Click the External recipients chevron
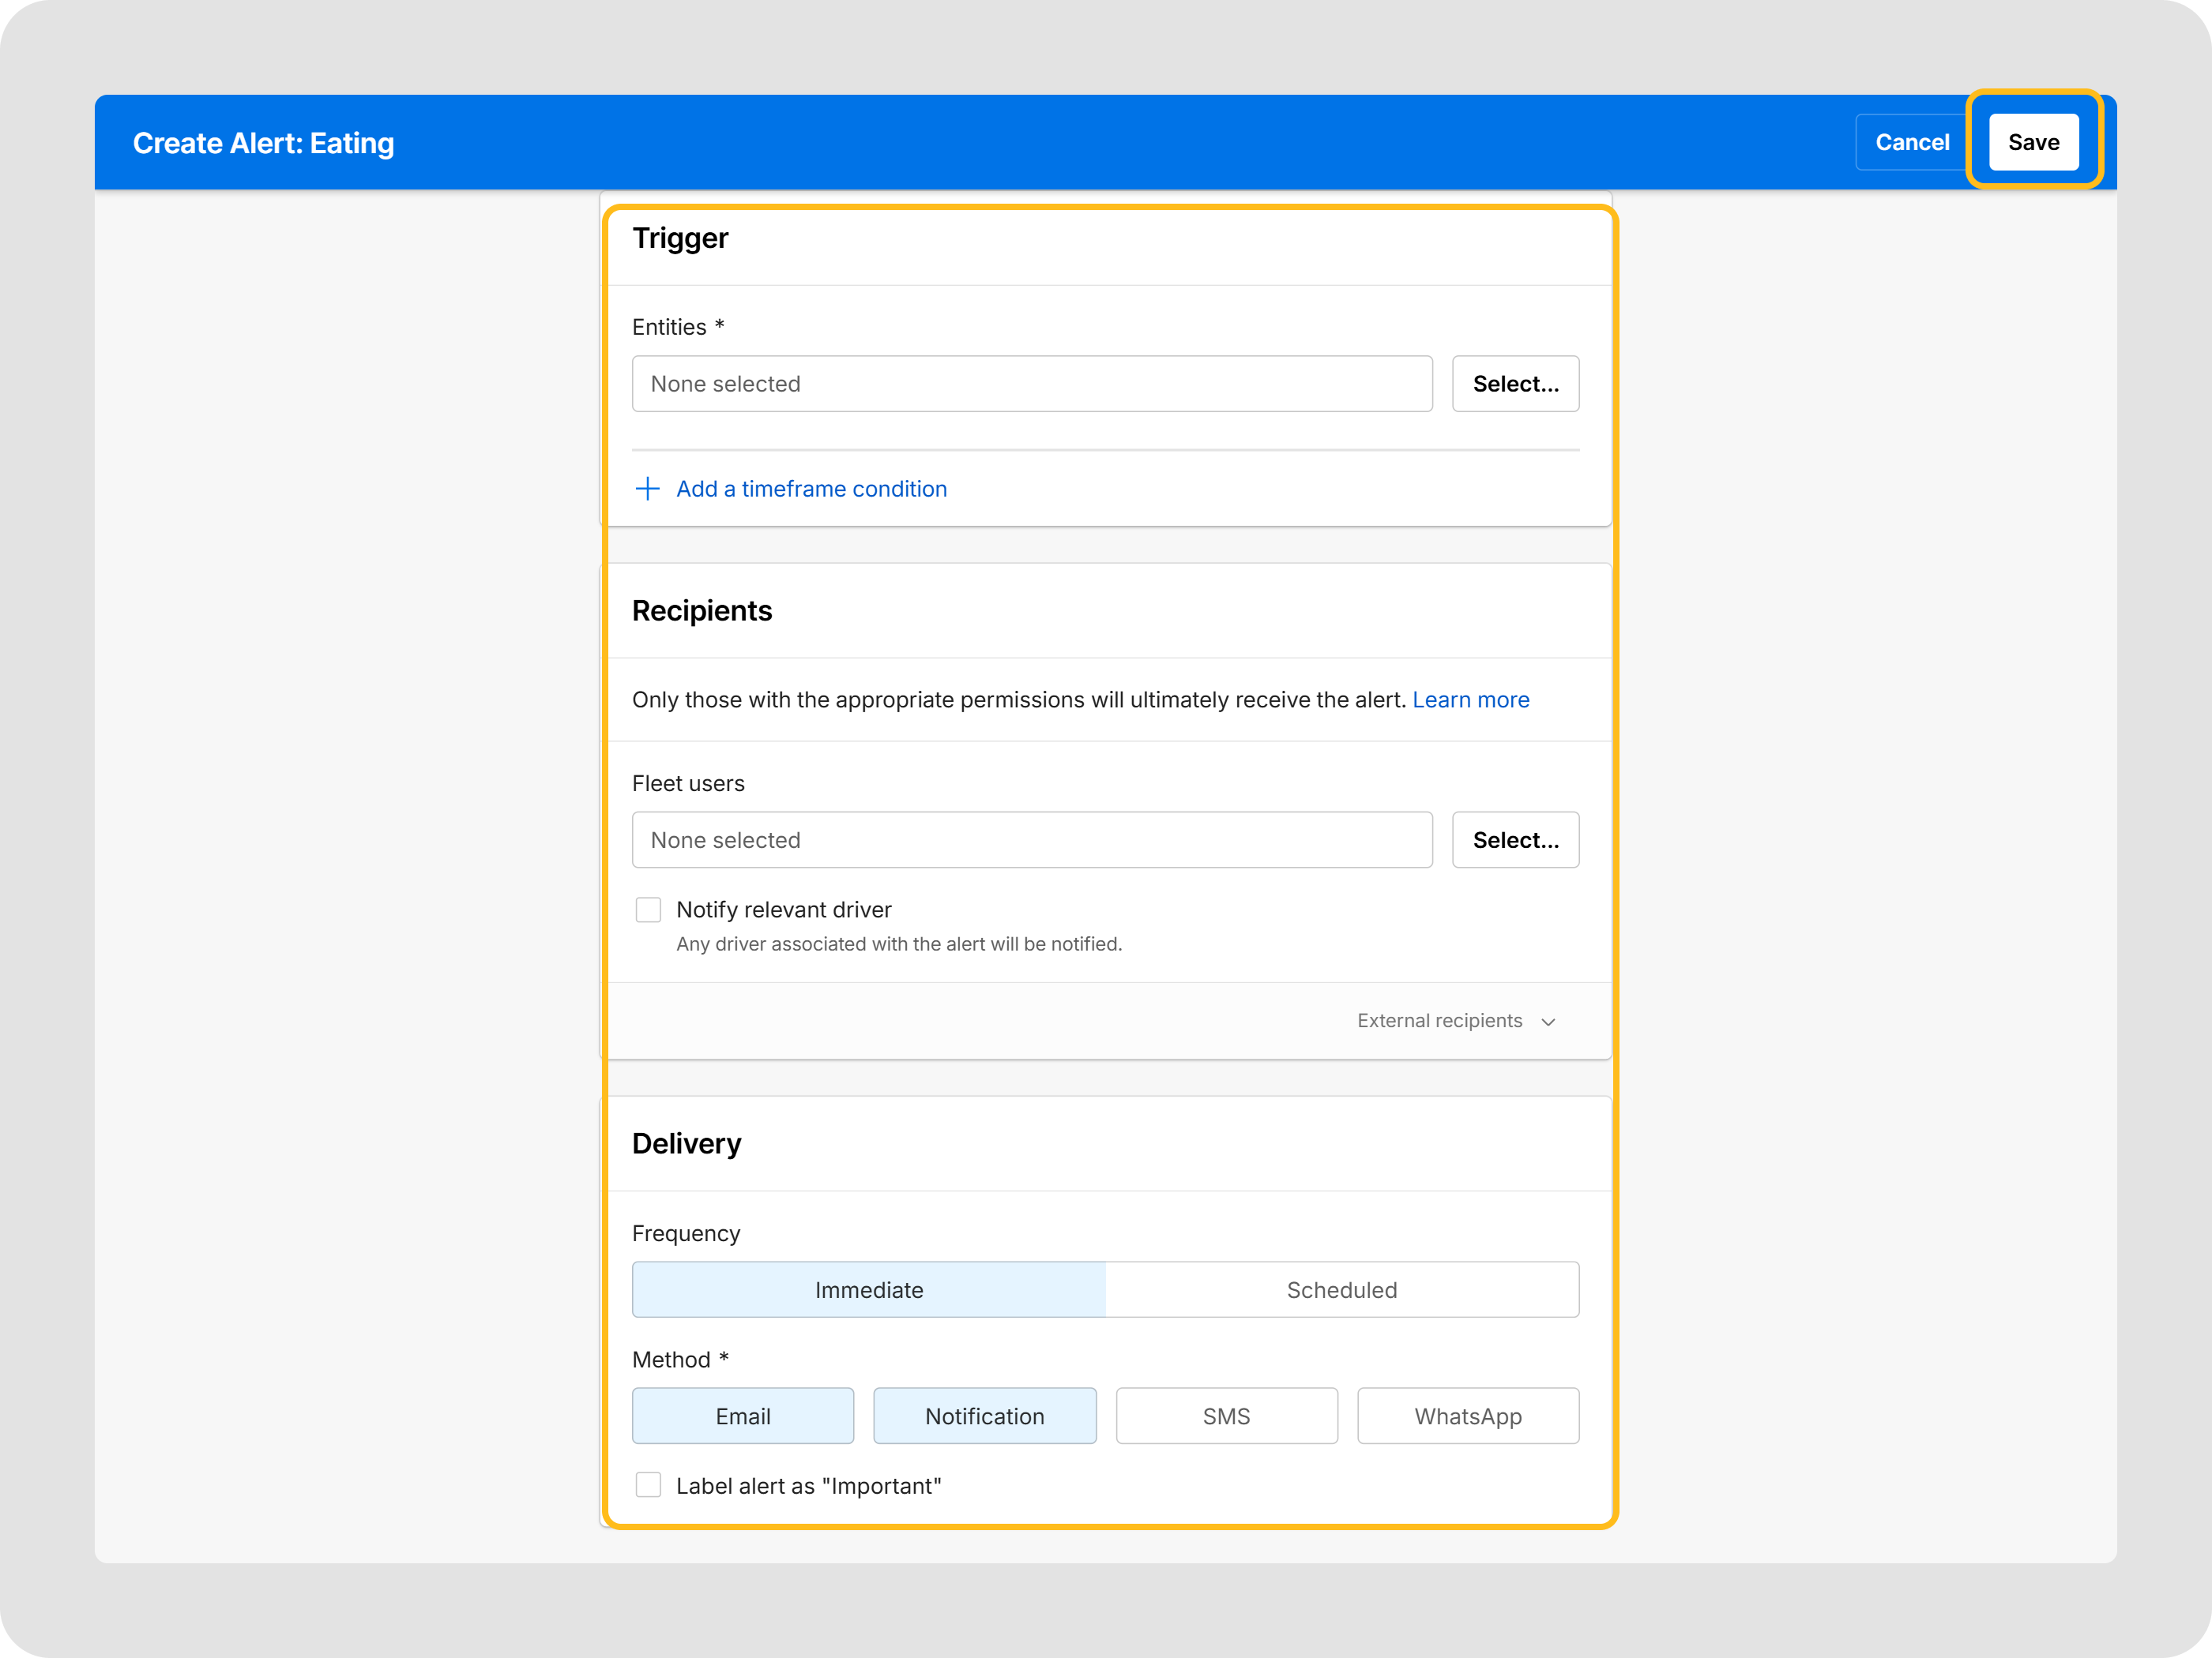The image size is (2212, 1658). (1549, 1020)
